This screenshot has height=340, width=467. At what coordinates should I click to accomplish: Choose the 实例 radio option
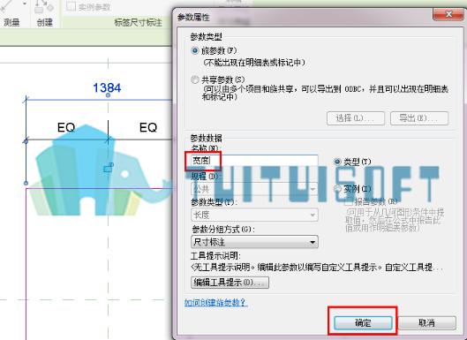pos(337,189)
